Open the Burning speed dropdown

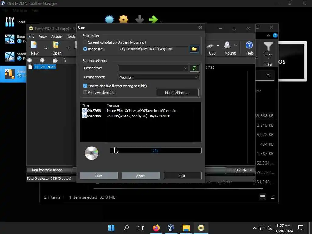pyautogui.click(x=158, y=77)
